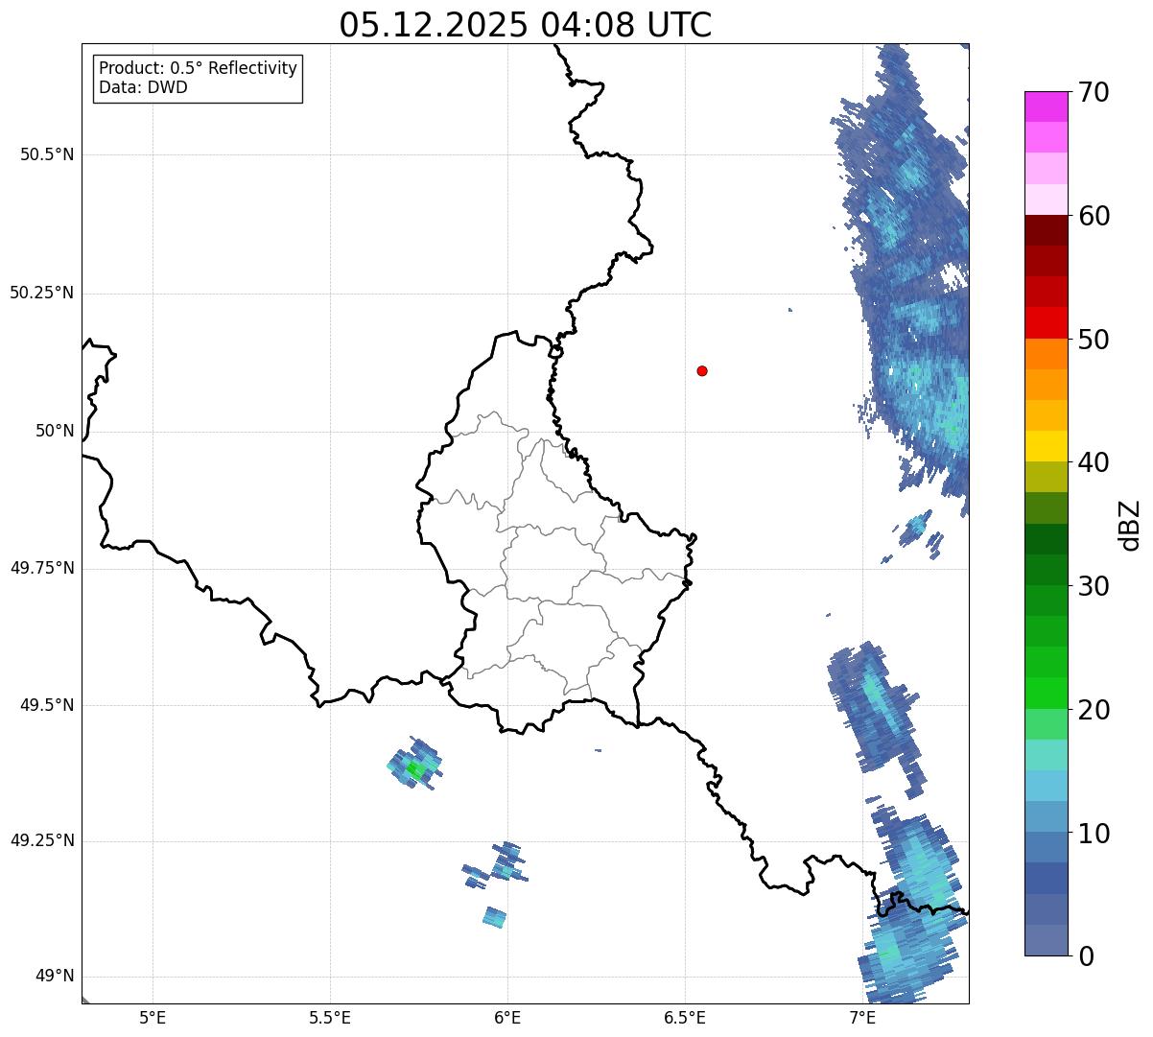Screen dimensions: 1153x1037
Task: Click the bright green colorbar swatch just above 20
Action: [x=1047, y=694]
